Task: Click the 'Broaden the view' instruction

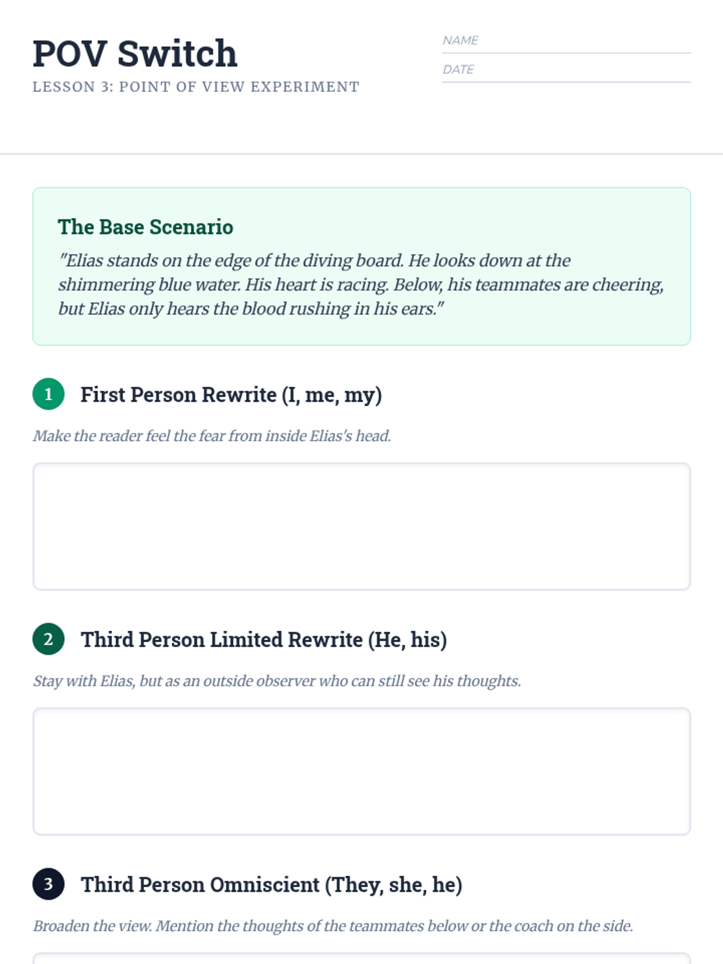Action: [333, 925]
